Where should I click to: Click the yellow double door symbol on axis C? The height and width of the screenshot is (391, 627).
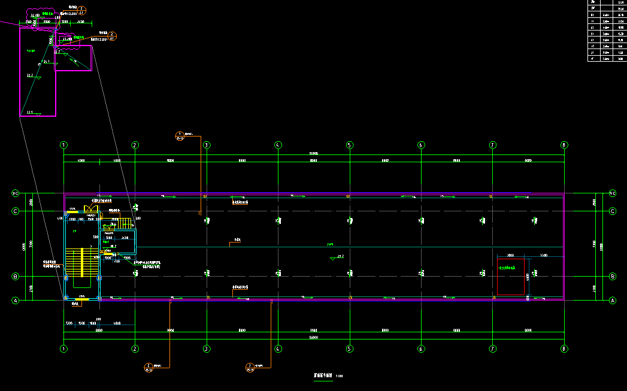(x=91, y=209)
